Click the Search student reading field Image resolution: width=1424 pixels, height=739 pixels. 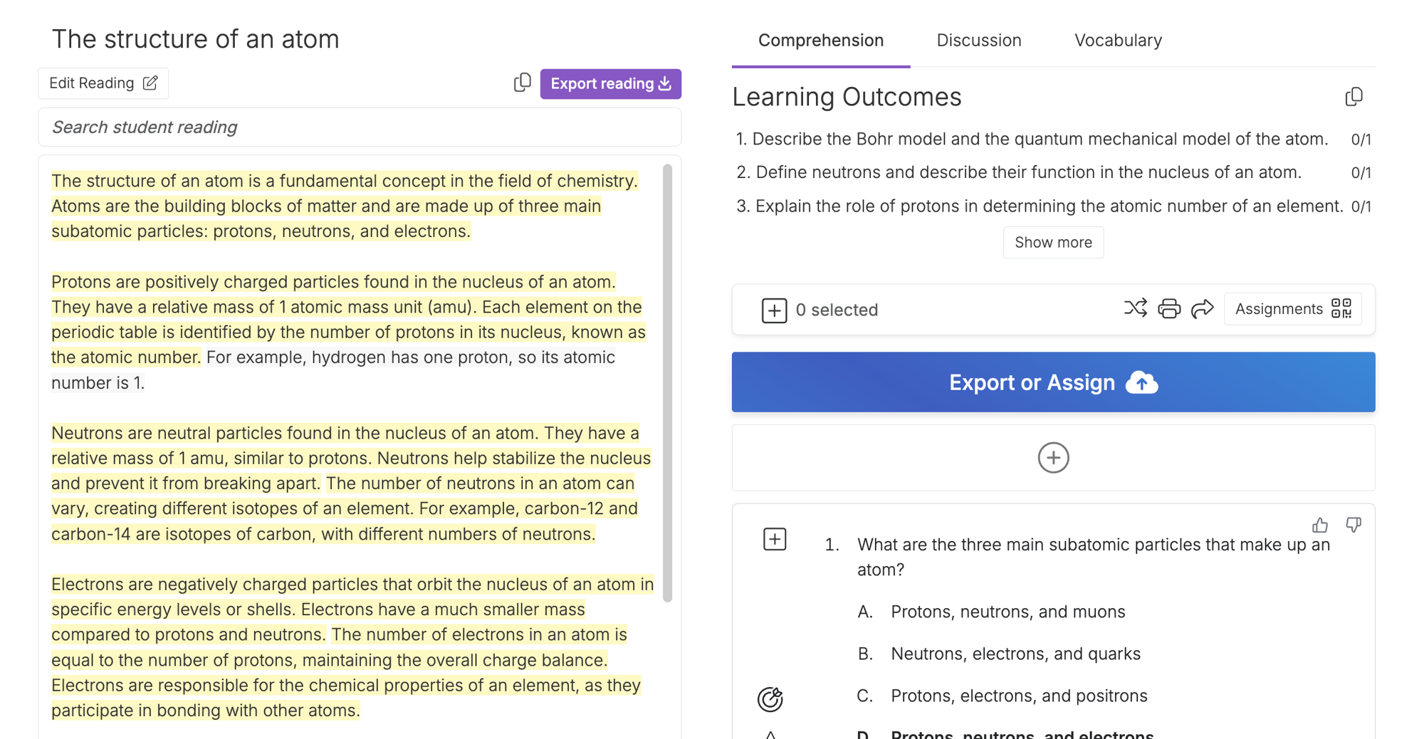[360, 127]
